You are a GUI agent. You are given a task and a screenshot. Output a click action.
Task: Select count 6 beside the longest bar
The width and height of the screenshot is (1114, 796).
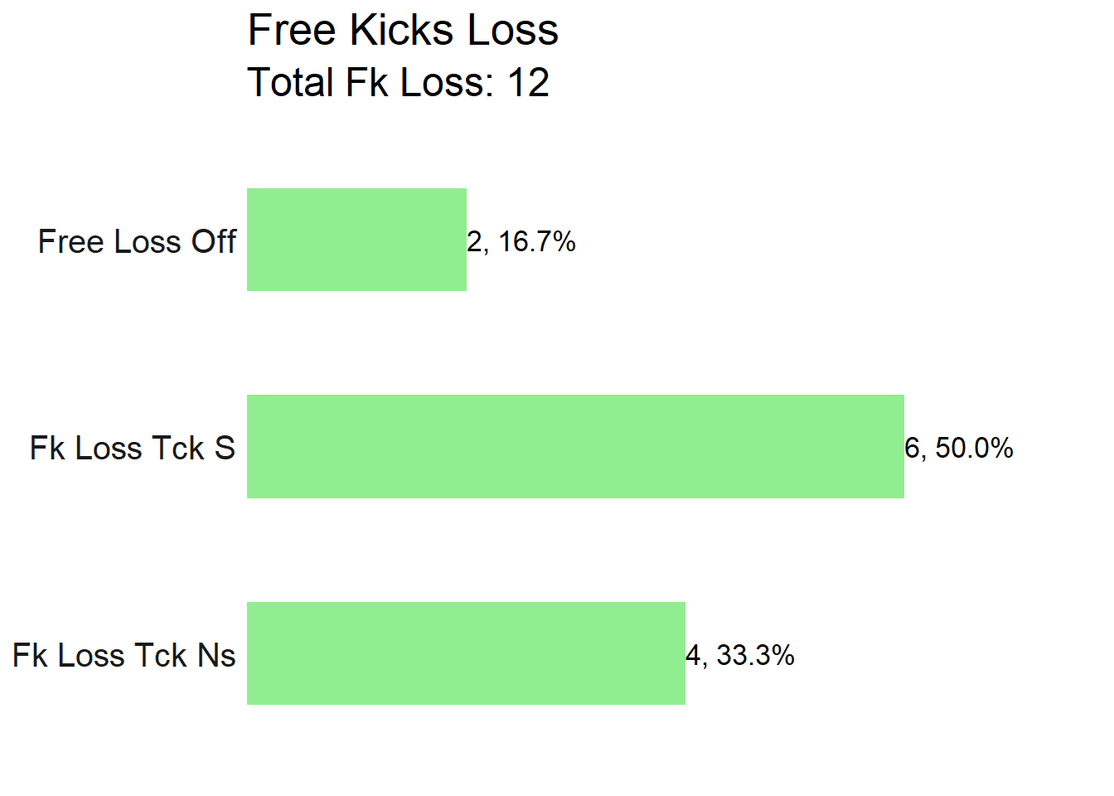(x=912, y=449)
